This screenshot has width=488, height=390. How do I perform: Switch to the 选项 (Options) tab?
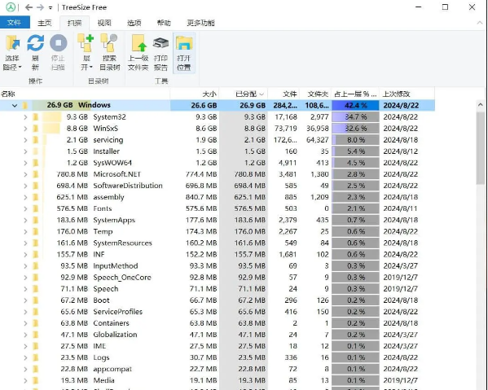click(134, 23)
